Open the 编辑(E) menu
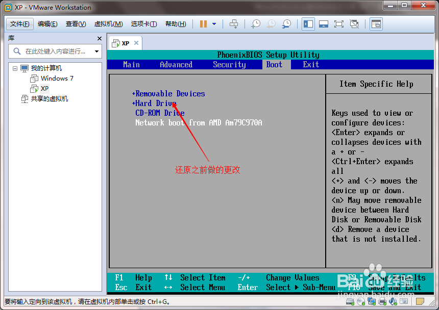This screenshot has width=439, height=310. [47, 24]
